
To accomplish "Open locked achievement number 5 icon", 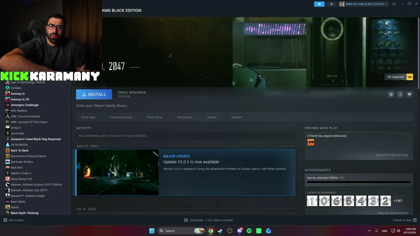I will point(349,201).
